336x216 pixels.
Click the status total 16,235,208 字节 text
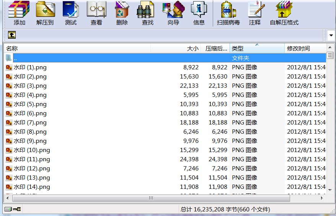click(225, 209)
